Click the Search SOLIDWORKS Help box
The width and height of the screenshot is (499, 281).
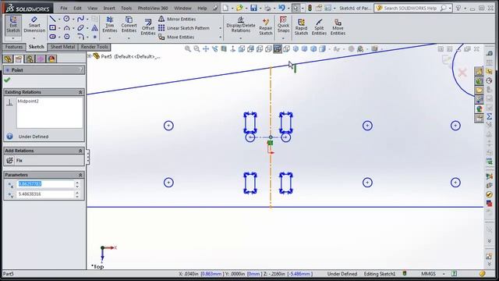[414, 8]
